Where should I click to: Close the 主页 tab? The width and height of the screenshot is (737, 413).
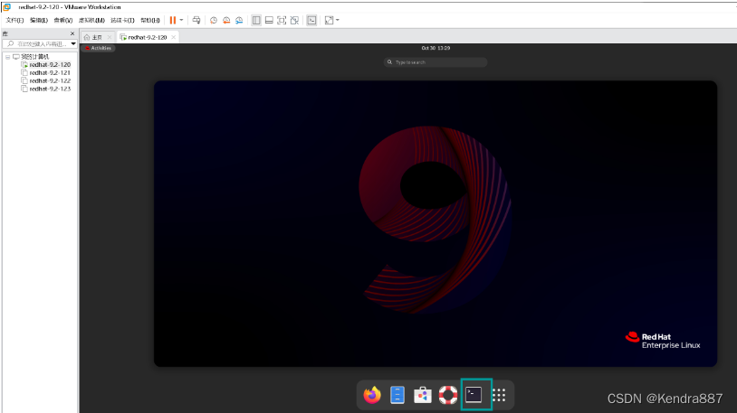pos(110,37)
